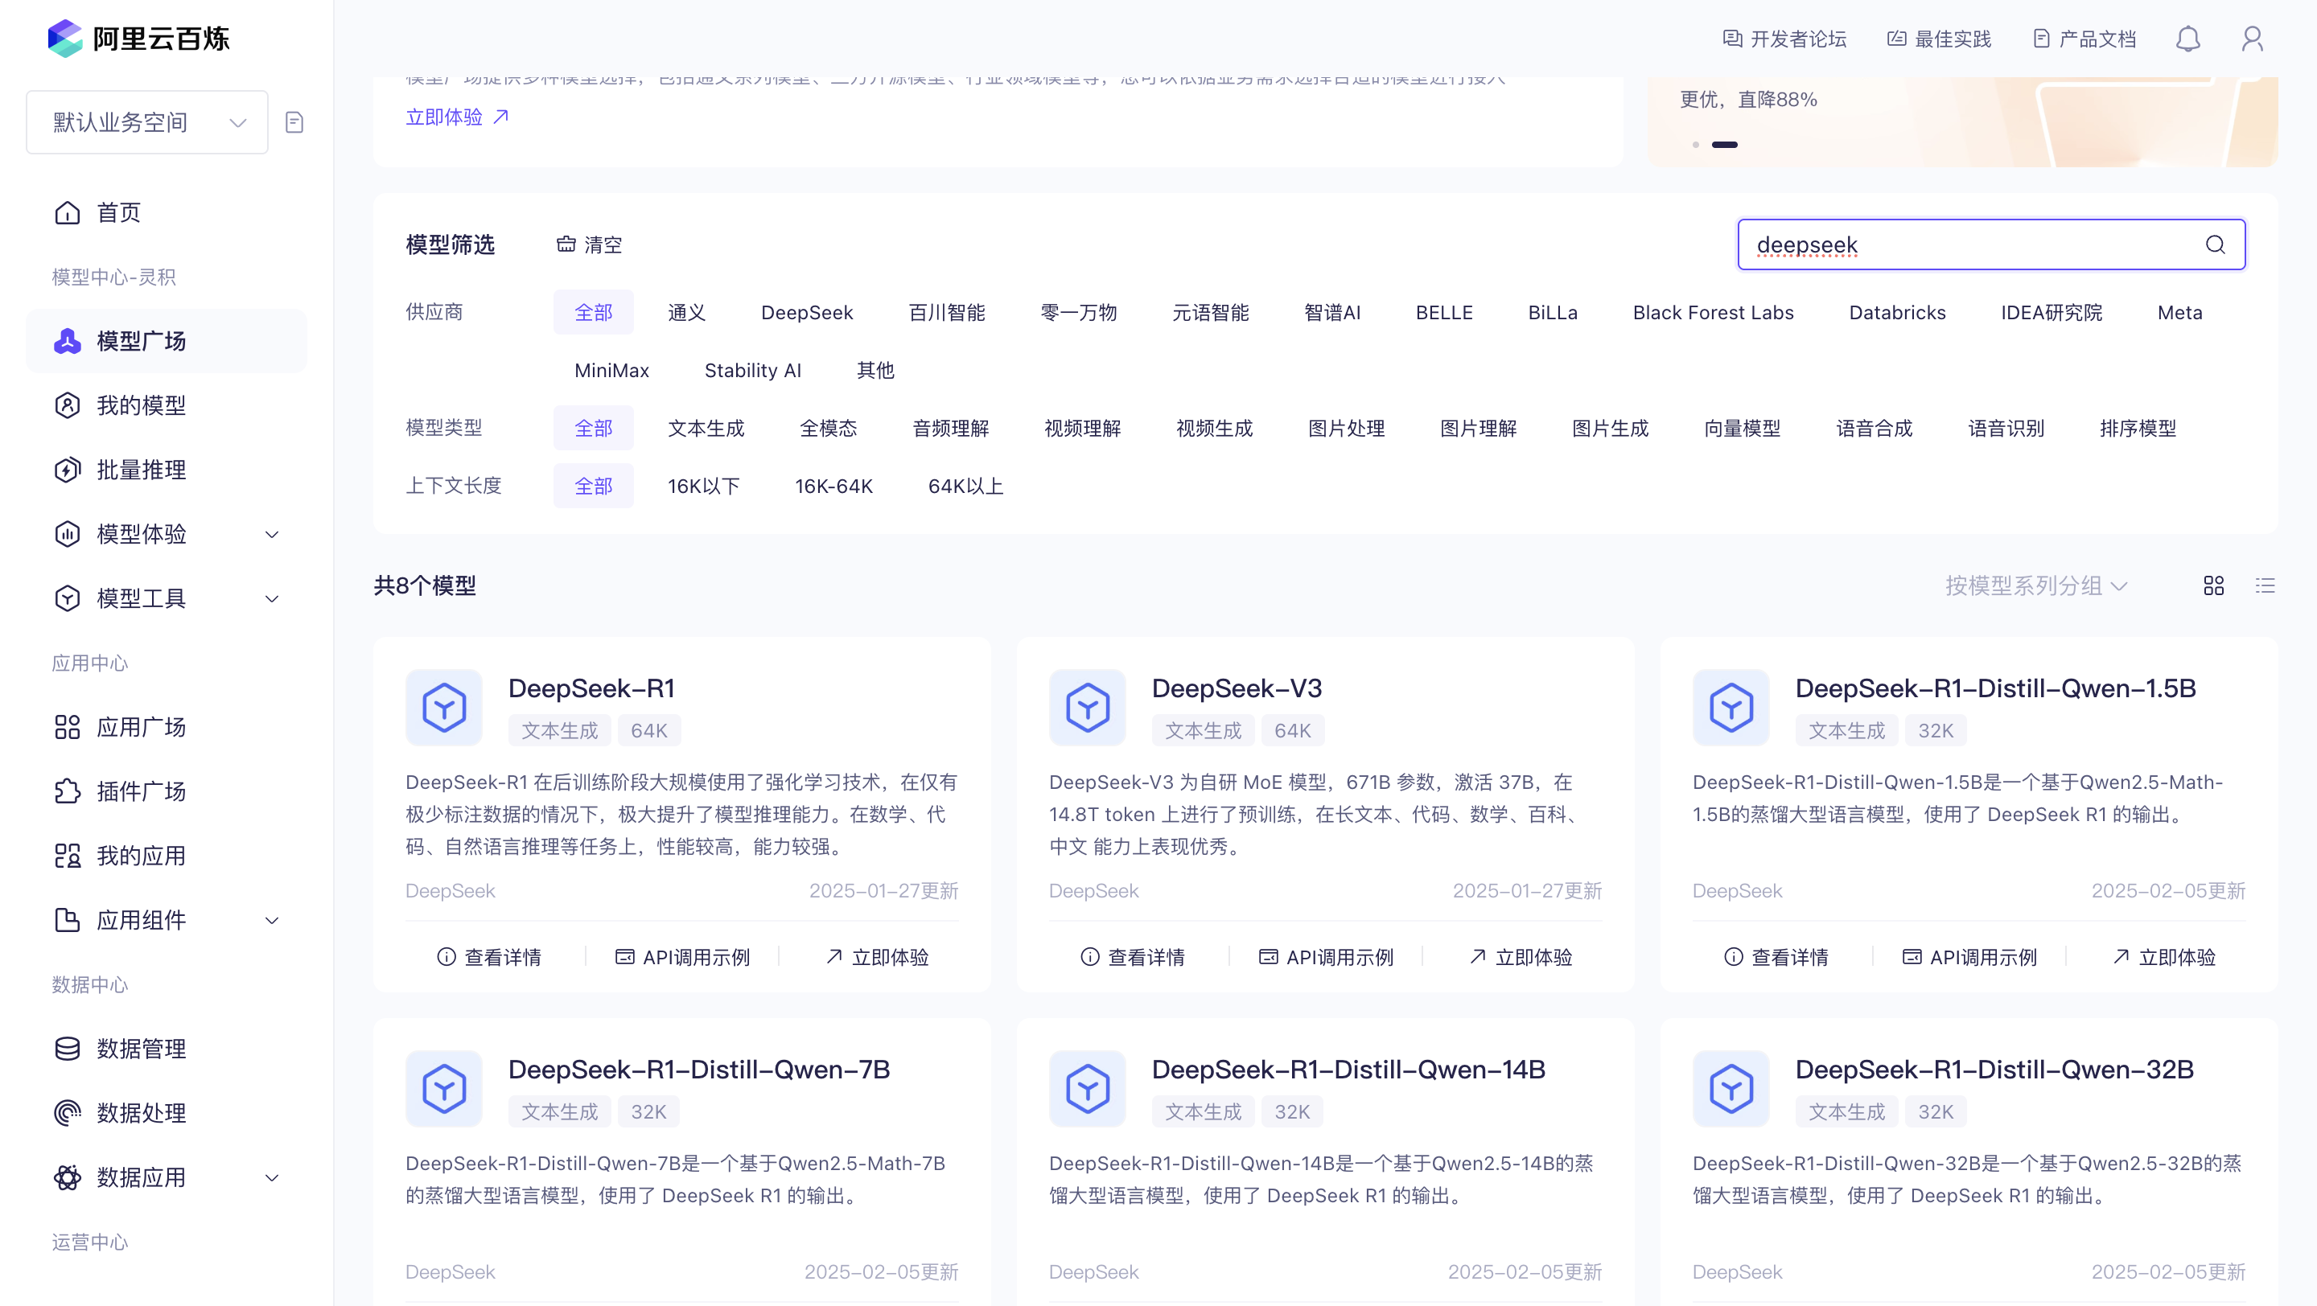Viewport: 2317px width, 1306px height.
Task: Expand the 应用组件 sidebar submenu
Action: click(272, 921)
